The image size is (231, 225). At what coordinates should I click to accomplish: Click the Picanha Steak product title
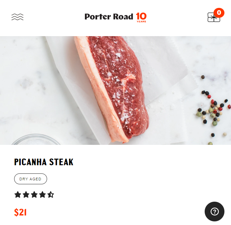coord(44,162)
